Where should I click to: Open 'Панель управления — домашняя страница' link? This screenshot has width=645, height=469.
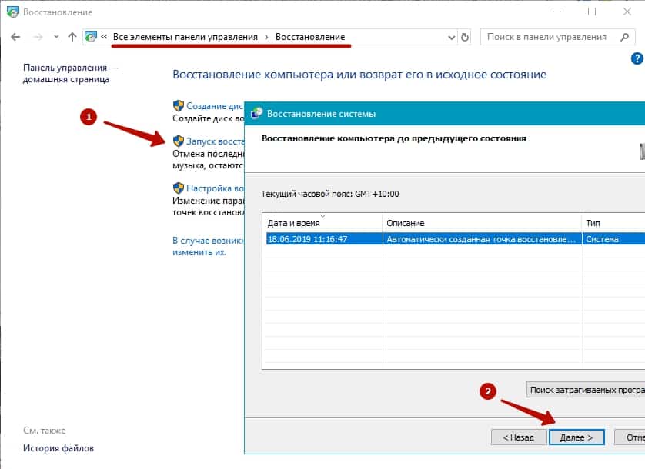click(70, 73)
